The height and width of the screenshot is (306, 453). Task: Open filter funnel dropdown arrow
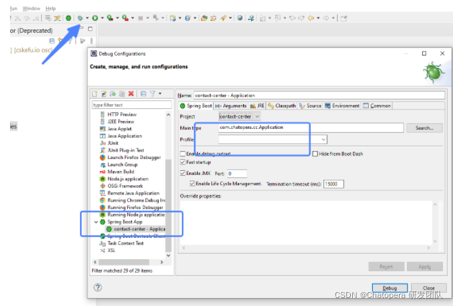pyautogui.click(x=160, y=94)
